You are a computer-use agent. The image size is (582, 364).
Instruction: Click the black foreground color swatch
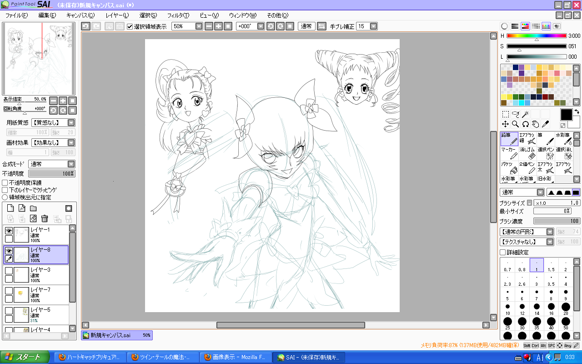point(567,114)
